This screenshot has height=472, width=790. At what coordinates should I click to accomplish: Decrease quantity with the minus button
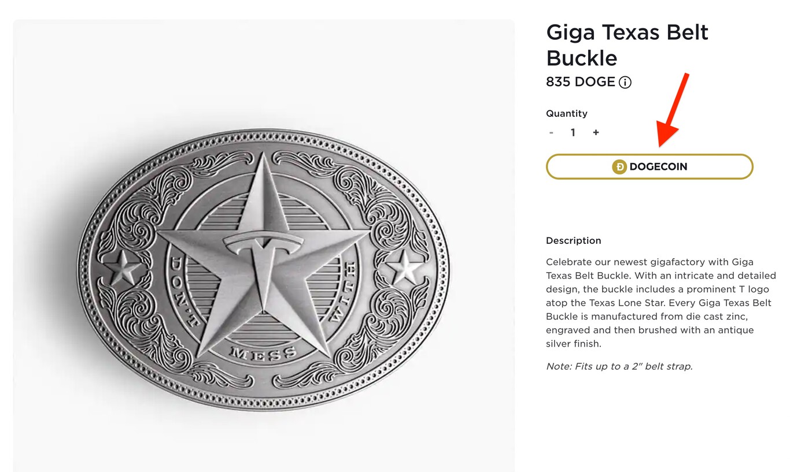tap(551, 133)
